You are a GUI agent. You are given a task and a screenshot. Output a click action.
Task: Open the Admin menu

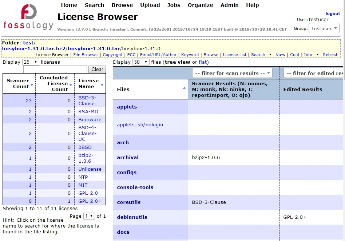coord(230,5)
